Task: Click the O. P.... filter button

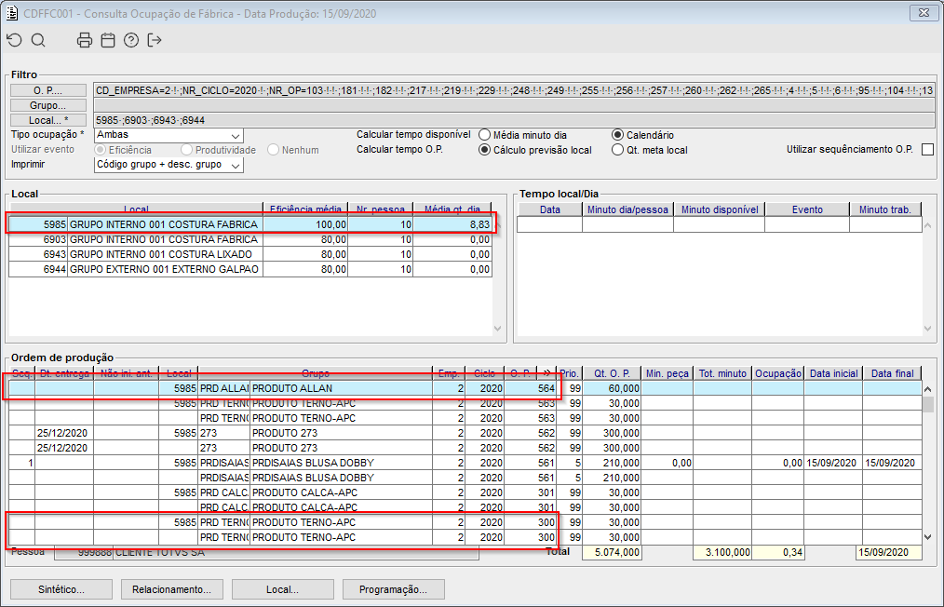Action: (47, 90)
